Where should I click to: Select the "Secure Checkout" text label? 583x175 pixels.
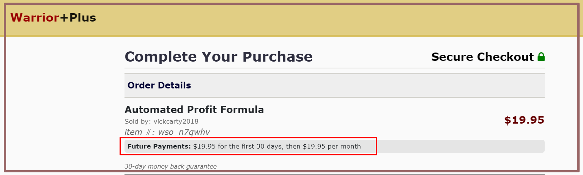click(482, 57)
